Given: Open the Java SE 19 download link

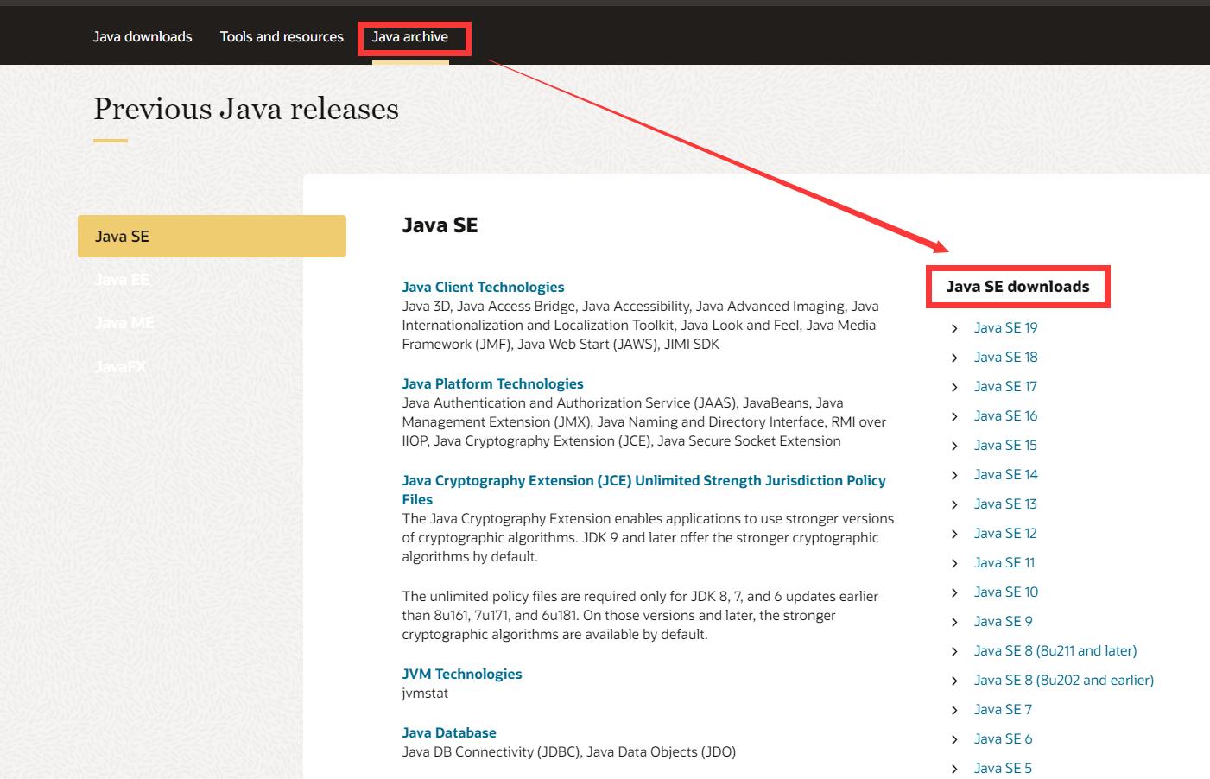Looking at the screenshot, I should [x=1006, y=327].
